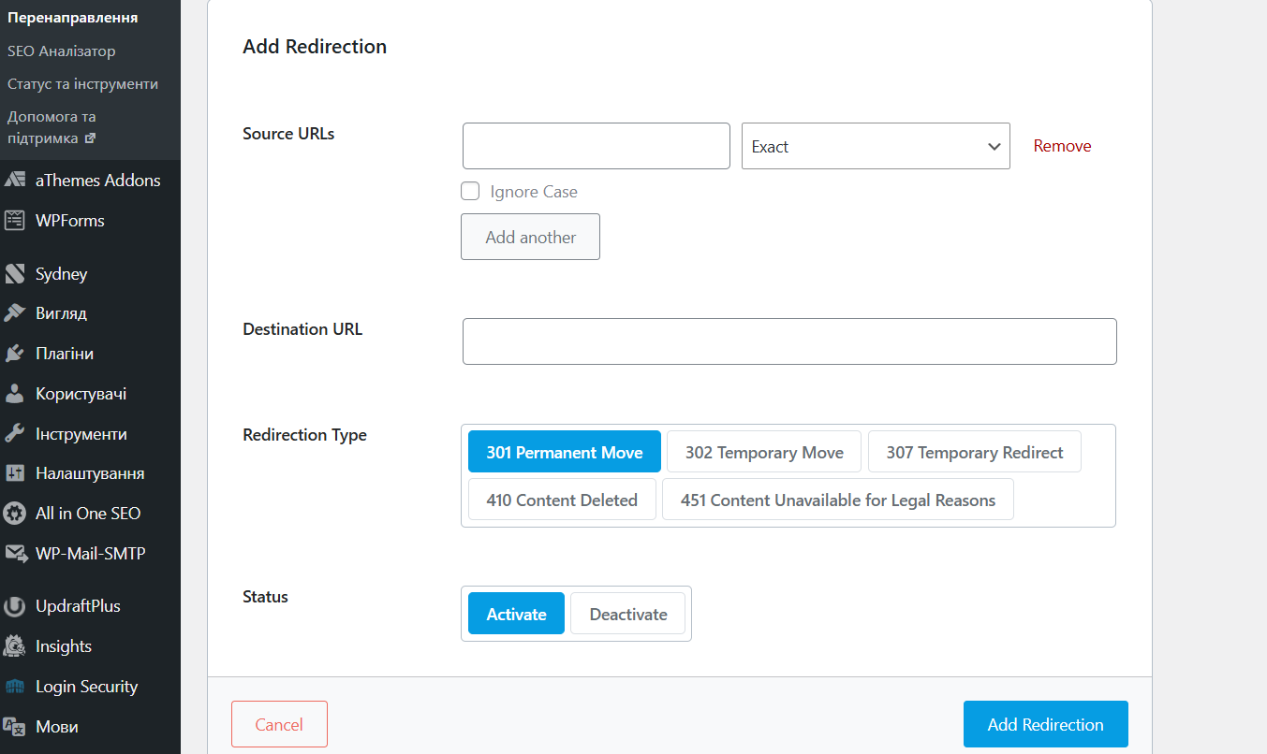This screenshot has width=1267, height=754.
Task: Click the aThemes Addons sidebar icon
Action: (15, 181)
